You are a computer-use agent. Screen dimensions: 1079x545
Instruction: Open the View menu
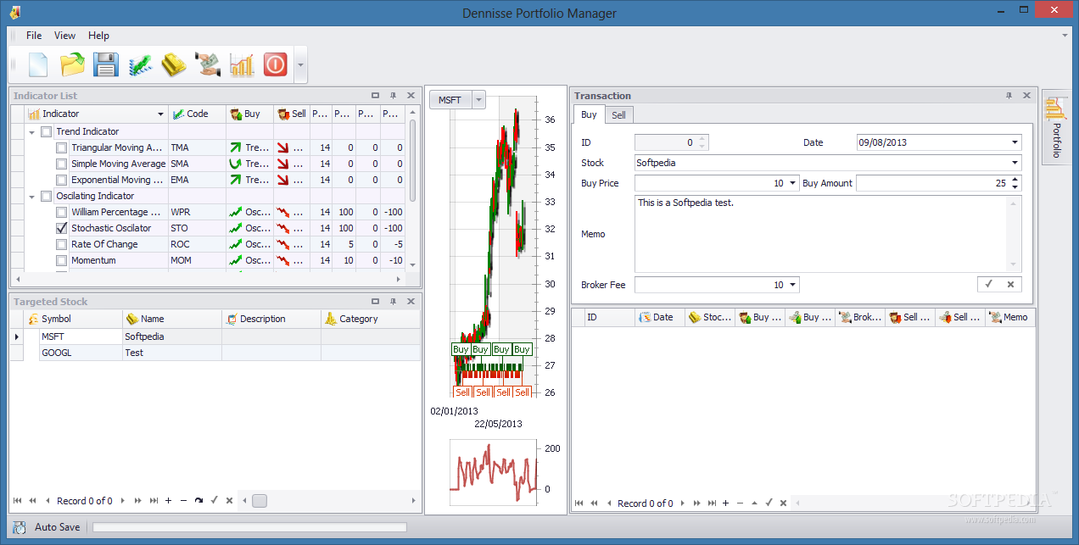tap(64, 36)
